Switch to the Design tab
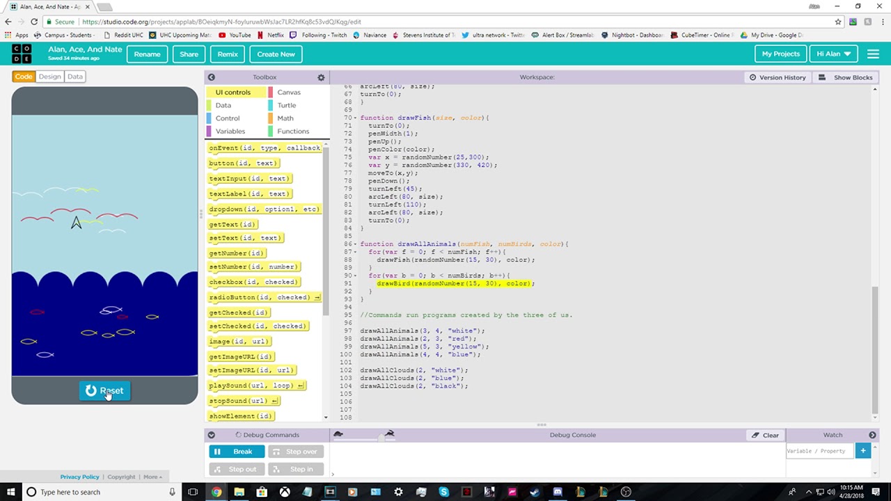 pos(49,77)
